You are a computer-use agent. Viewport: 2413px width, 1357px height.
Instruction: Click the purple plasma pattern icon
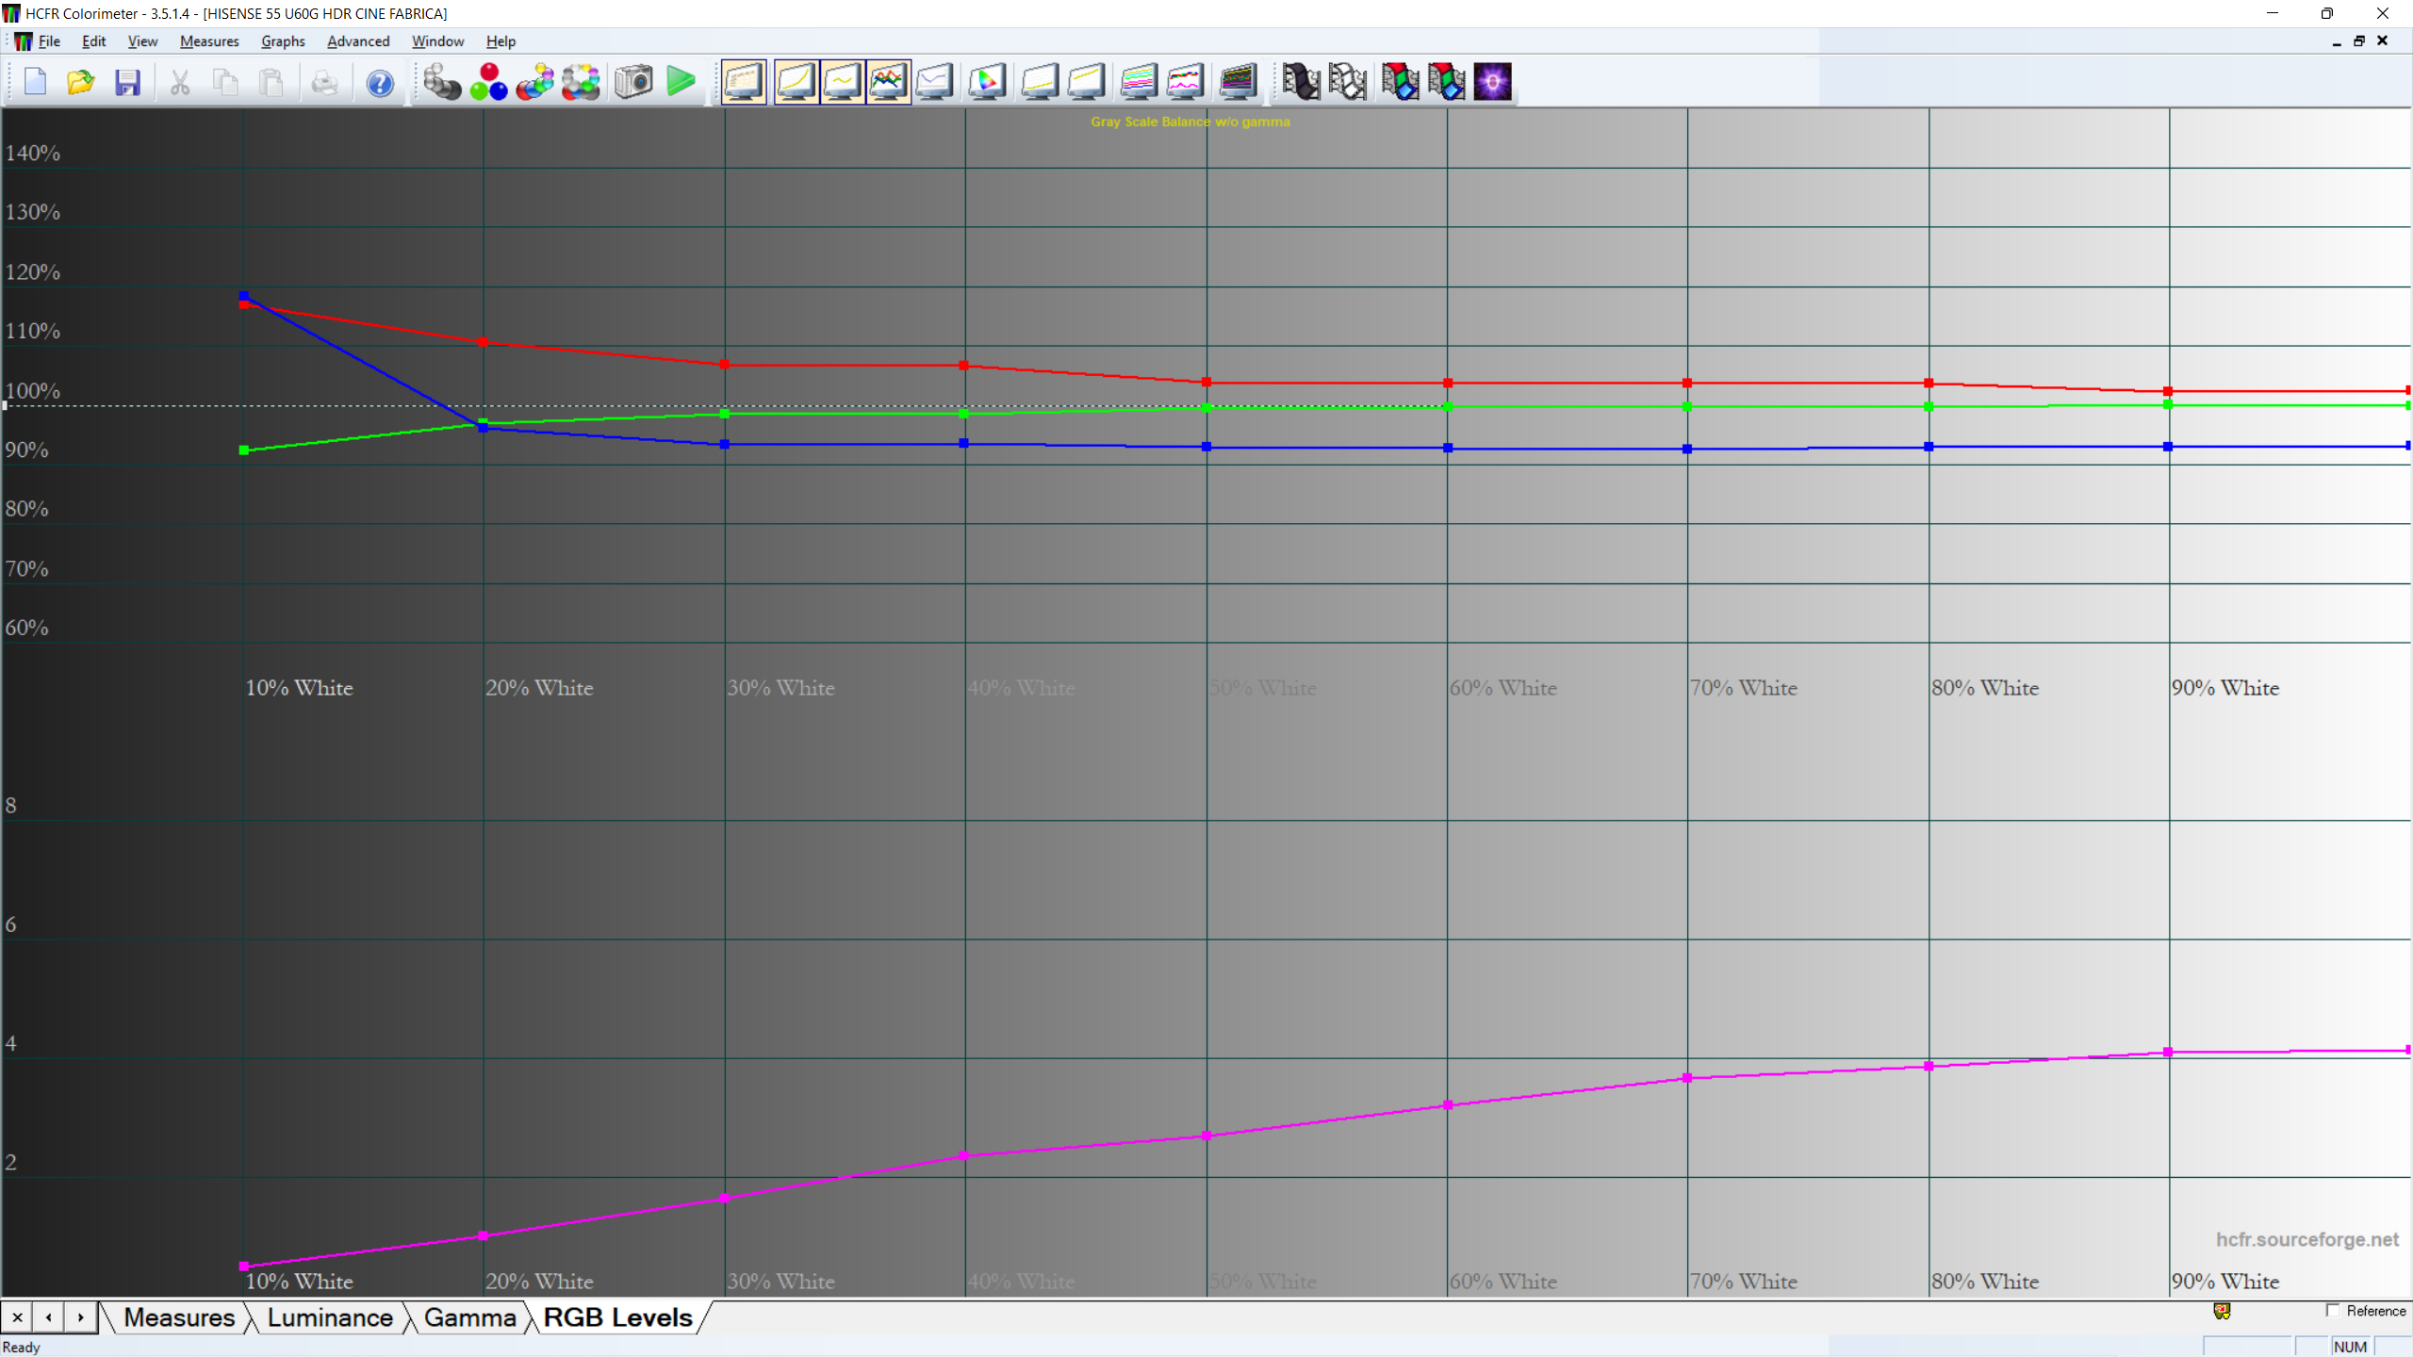1493,82
